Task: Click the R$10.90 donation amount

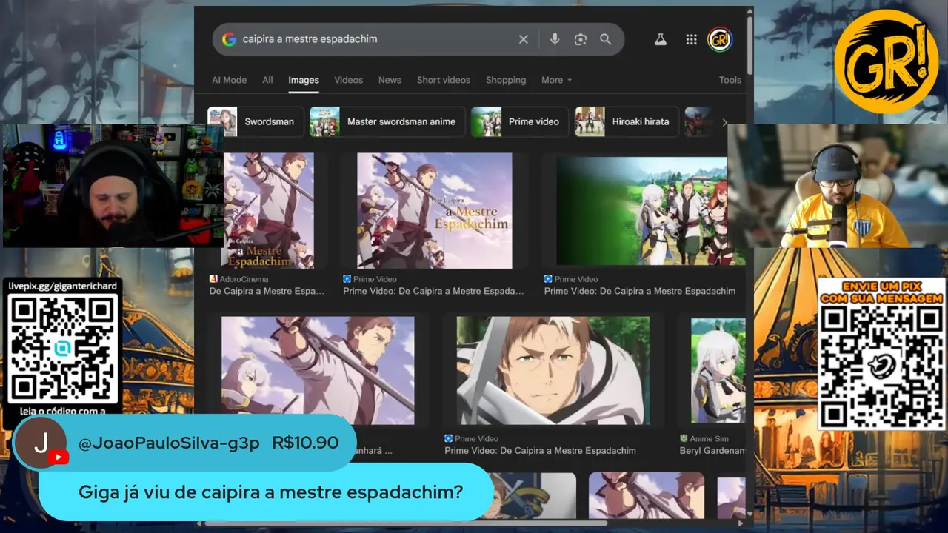Action: click(x=305, y=443)
